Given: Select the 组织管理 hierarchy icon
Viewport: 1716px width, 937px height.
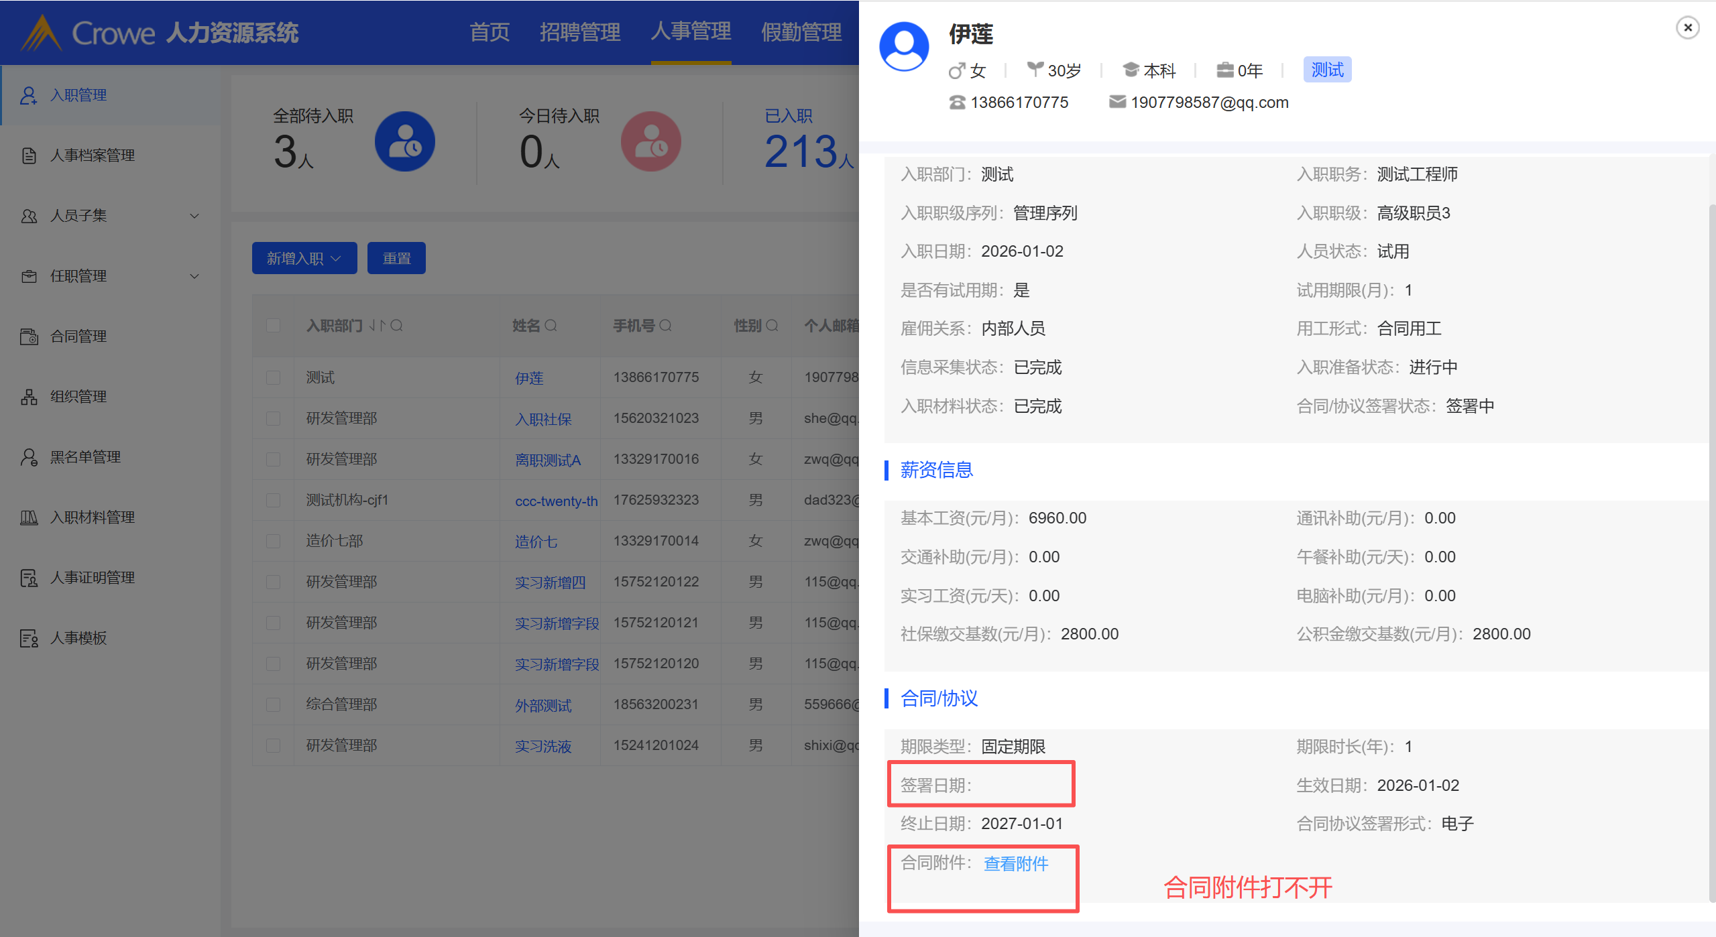Looking at the screenshot, I should click(x=29, y=397).
